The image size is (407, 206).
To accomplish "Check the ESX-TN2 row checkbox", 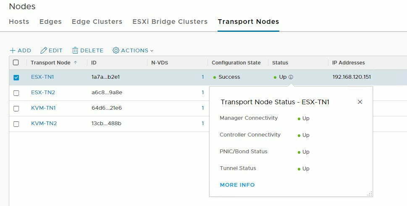I will [16, 93].
